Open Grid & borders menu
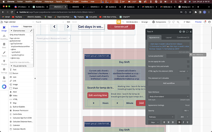The height and width of the screenshot is (132, 212). click(x=133, y=22)
